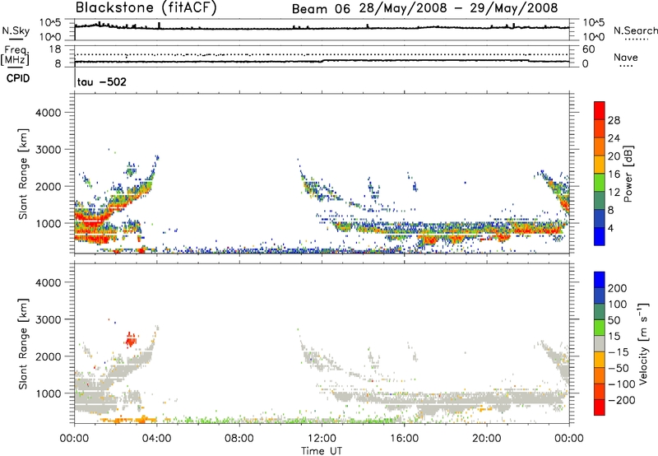Click the '12:00' time axis tick label
The image size is (658, 456).
tap(322, 439)
